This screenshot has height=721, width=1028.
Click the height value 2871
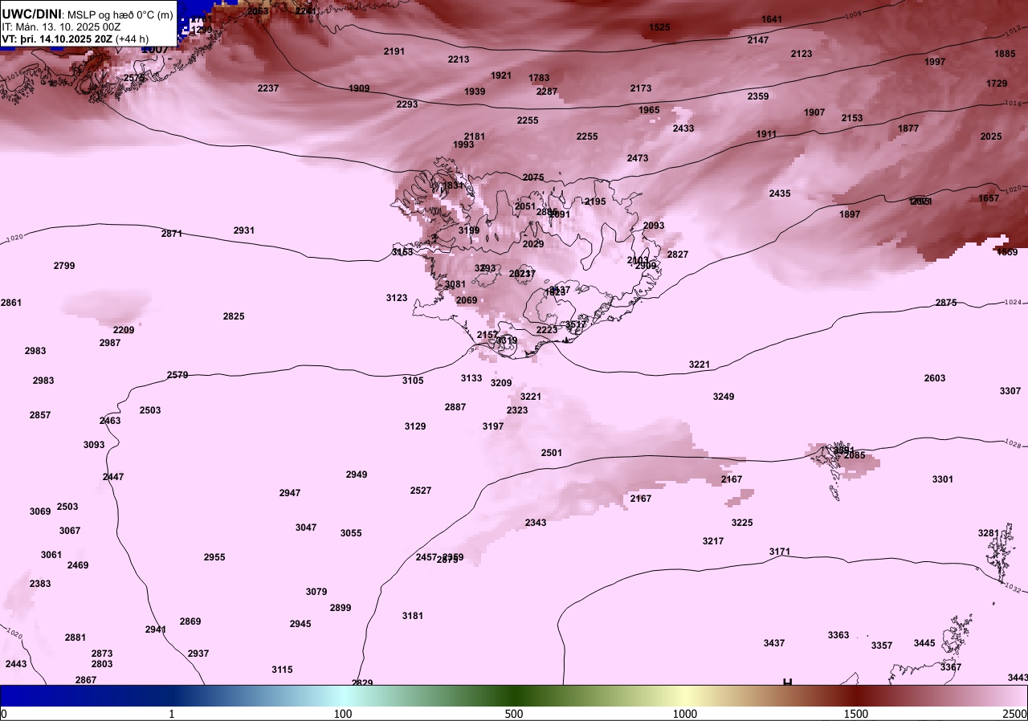(x=172, y=234)
